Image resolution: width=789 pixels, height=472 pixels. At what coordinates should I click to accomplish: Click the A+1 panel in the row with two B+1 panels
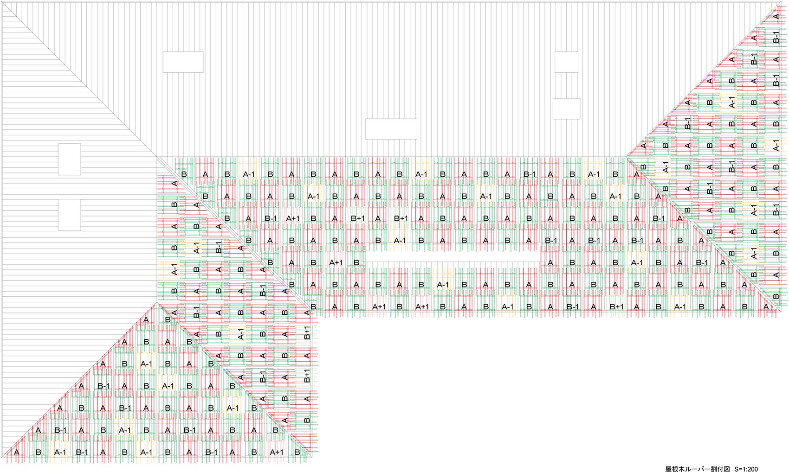pos(292,218)
